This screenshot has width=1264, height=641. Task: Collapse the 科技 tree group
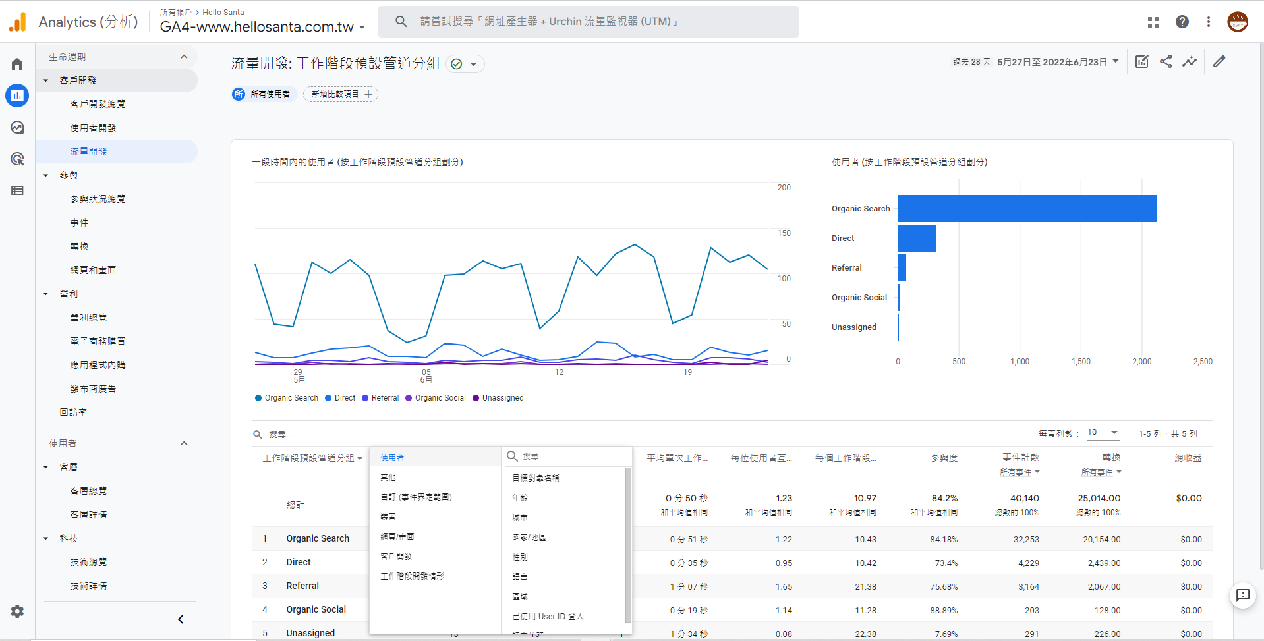click(45, 538)
